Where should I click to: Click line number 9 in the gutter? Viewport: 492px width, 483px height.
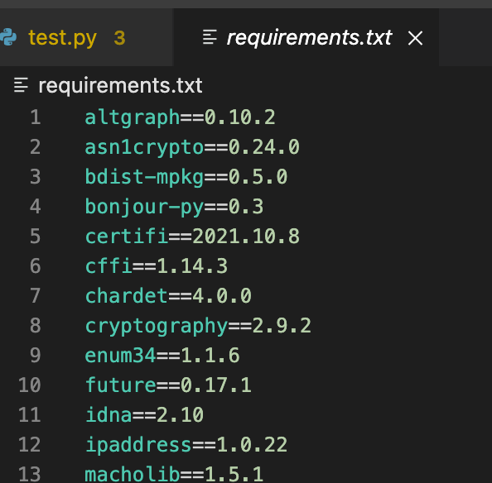tap(36, 355)
